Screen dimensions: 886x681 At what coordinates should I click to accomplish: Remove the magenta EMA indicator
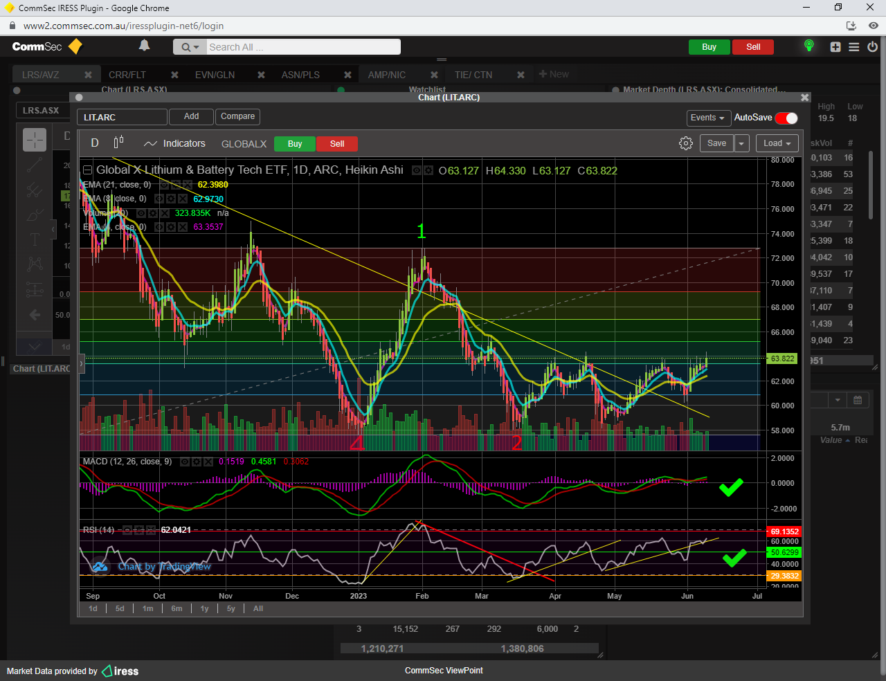[183, 227]
